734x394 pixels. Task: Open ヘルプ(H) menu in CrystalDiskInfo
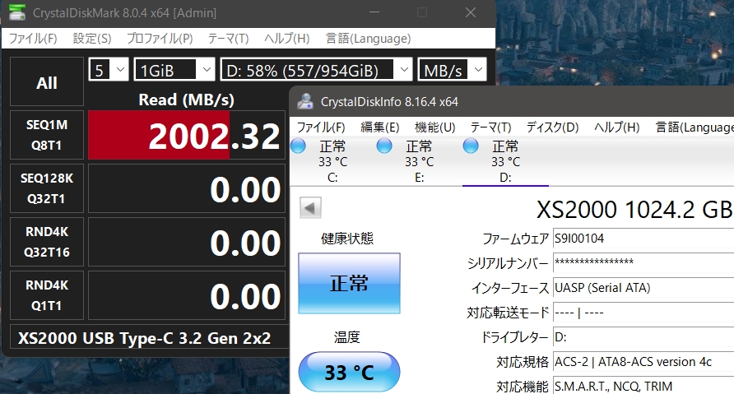617,127
